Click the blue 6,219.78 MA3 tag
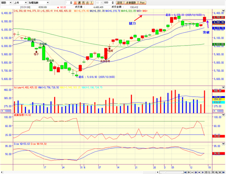The width and height of the screenshot is (226, 174). 219,28
